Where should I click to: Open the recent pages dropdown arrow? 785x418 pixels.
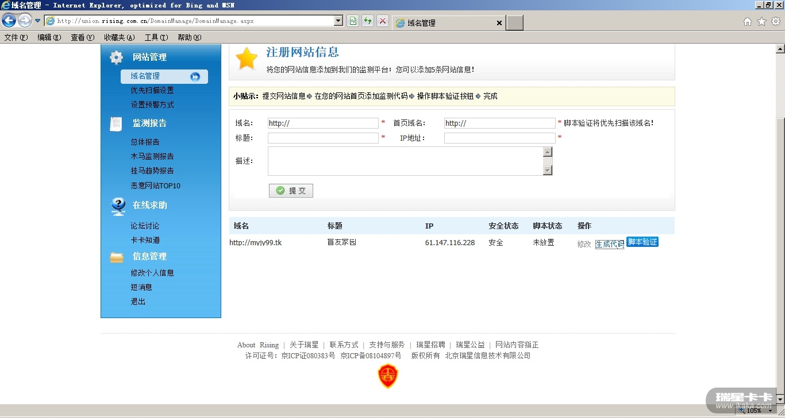[38, 21]
